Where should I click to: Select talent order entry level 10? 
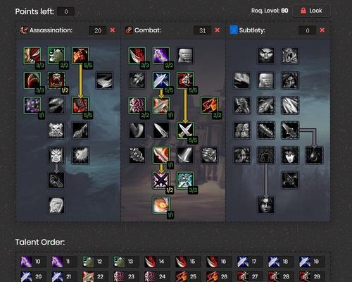(x=33, y=262)
